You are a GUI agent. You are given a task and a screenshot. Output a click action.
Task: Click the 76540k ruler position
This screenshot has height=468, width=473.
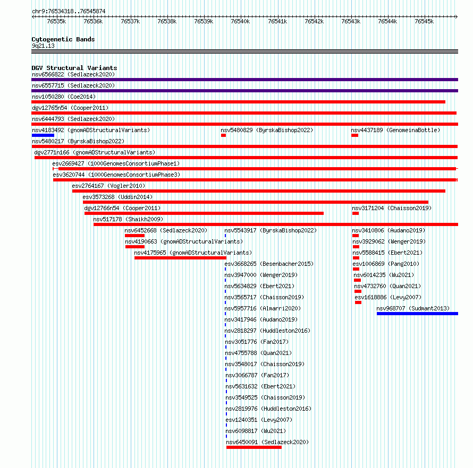click(x=240, y=21)
